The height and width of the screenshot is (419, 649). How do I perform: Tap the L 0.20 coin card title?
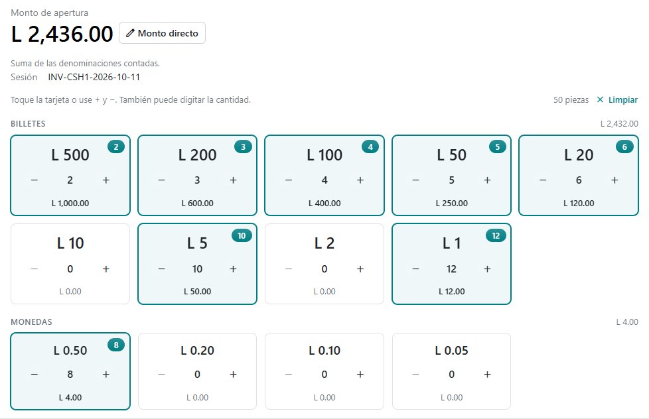198,350
